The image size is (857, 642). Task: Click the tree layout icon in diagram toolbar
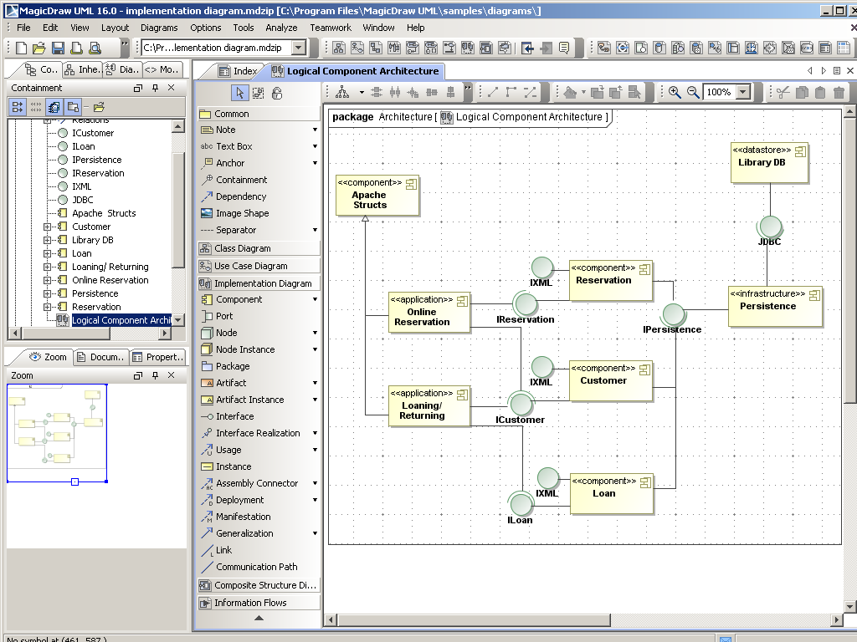[342, 92]
